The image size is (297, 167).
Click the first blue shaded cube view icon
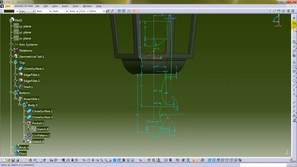tap(209, 161)
